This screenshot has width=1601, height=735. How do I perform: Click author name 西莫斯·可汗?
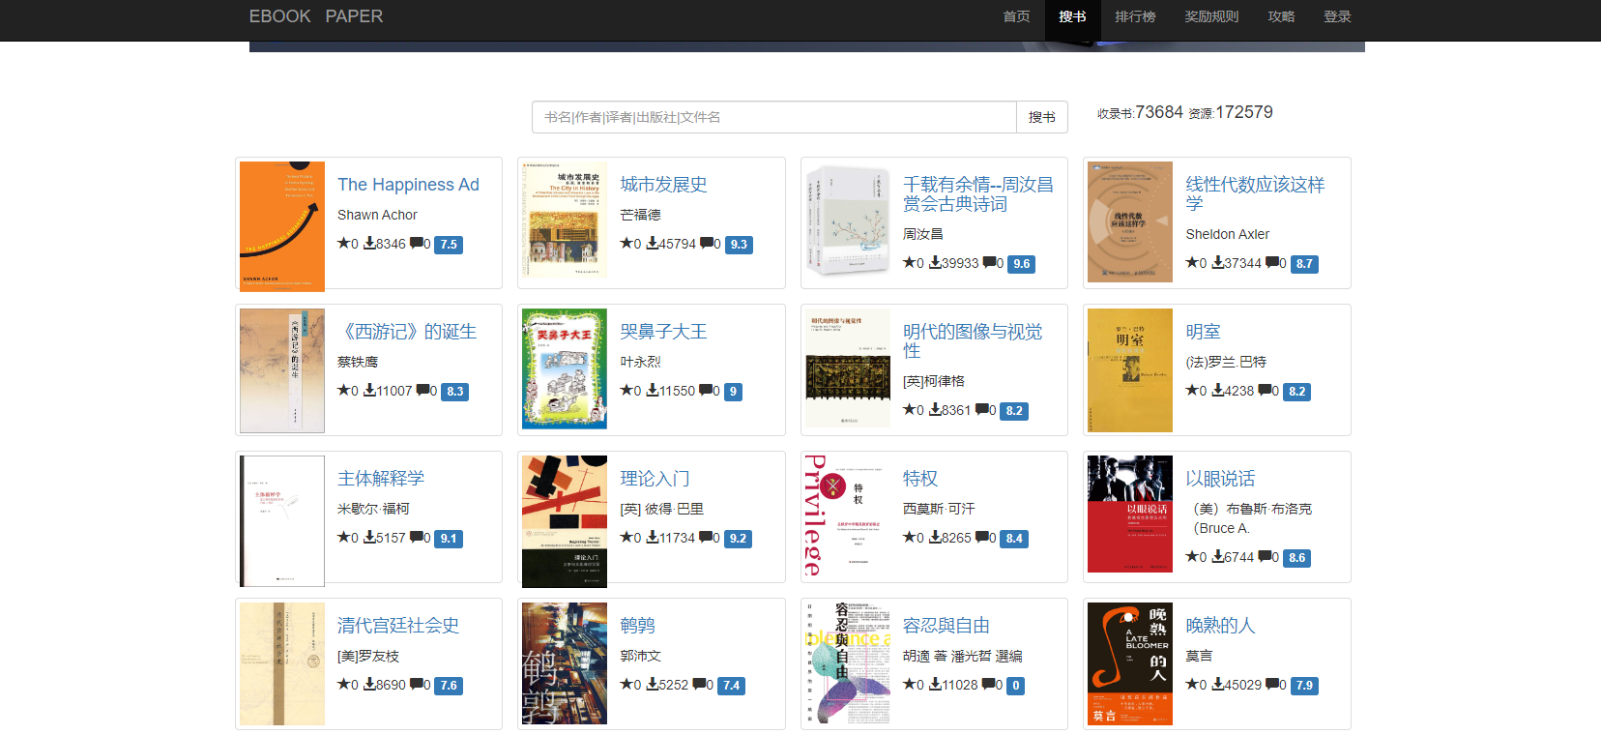939,509
